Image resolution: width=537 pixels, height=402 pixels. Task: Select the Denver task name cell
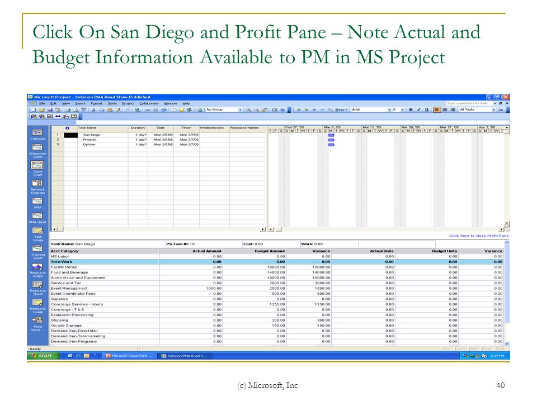point(103,144)
